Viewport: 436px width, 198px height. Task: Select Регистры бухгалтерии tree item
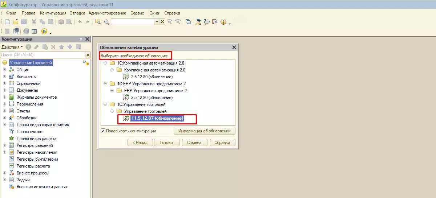pyautogui.click(x=37, y=159)
